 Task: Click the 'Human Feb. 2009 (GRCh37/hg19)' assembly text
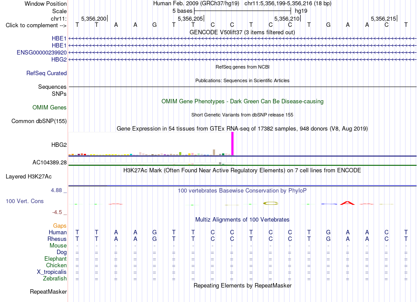[196, 4]
